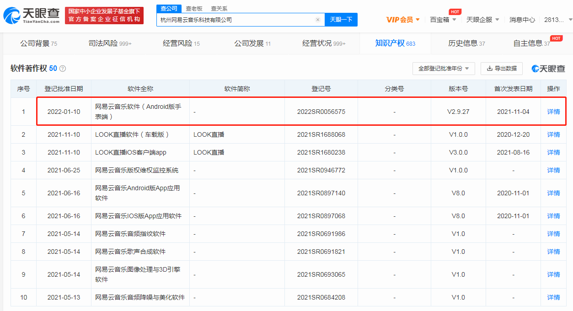
Task: Select version cell V2.9.27
Action: [x=458, y=112]
